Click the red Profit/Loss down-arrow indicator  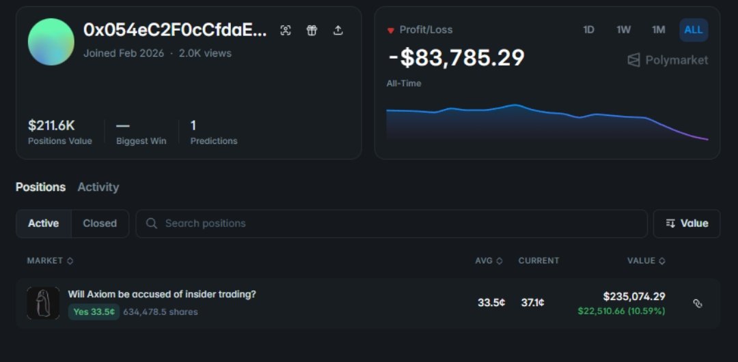(390, 31)
